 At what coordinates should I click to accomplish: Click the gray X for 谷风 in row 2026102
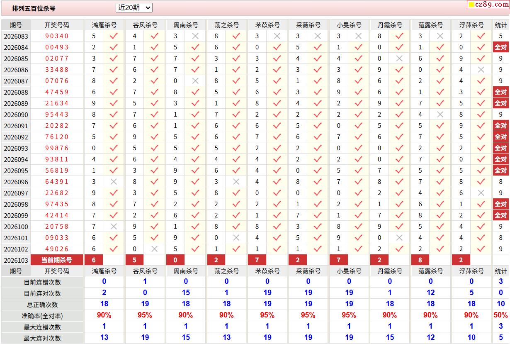(155, 249)
